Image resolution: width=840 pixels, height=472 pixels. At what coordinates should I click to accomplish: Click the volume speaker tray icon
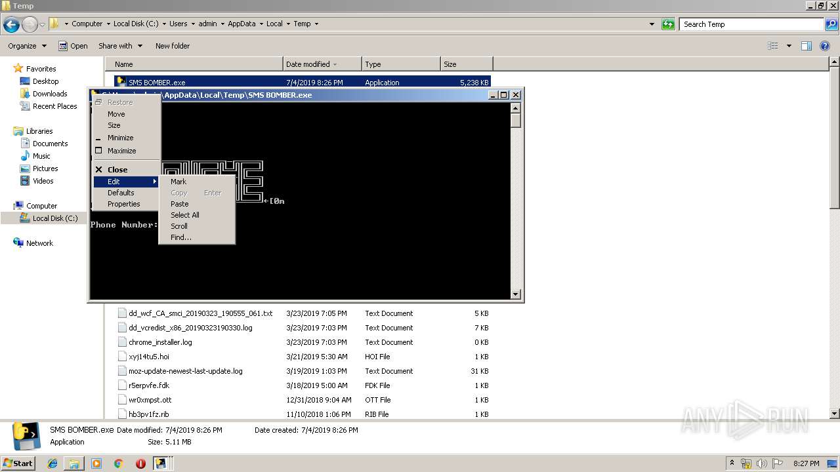[762, 463]
